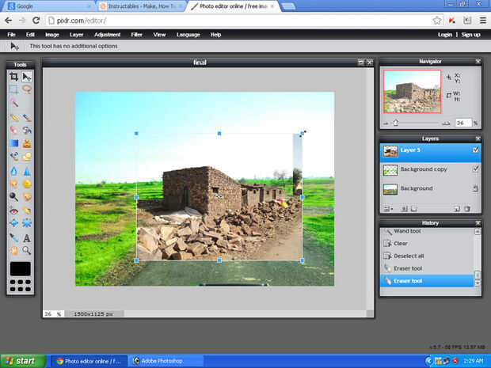The width and height of the screenshot is (491, 368).
Task: Click the Navigator zoom slider handle
Action: [x=396, y=123]
